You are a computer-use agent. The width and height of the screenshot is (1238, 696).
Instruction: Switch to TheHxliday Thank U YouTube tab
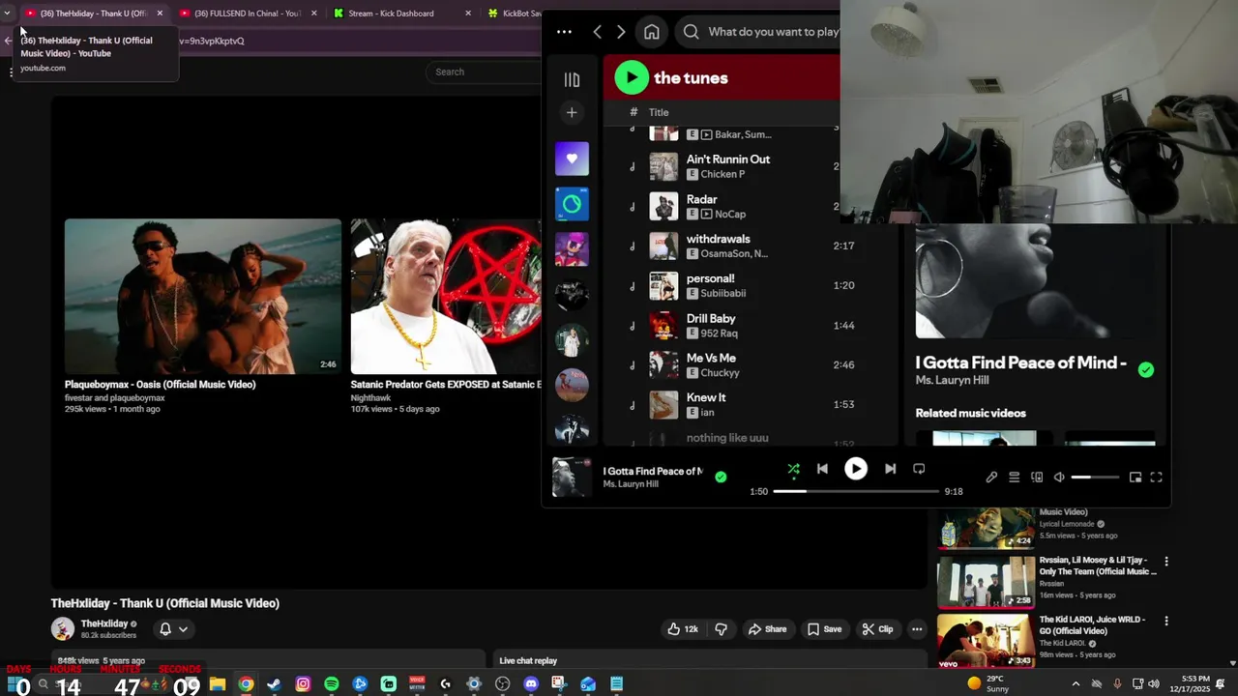(93, 14)
